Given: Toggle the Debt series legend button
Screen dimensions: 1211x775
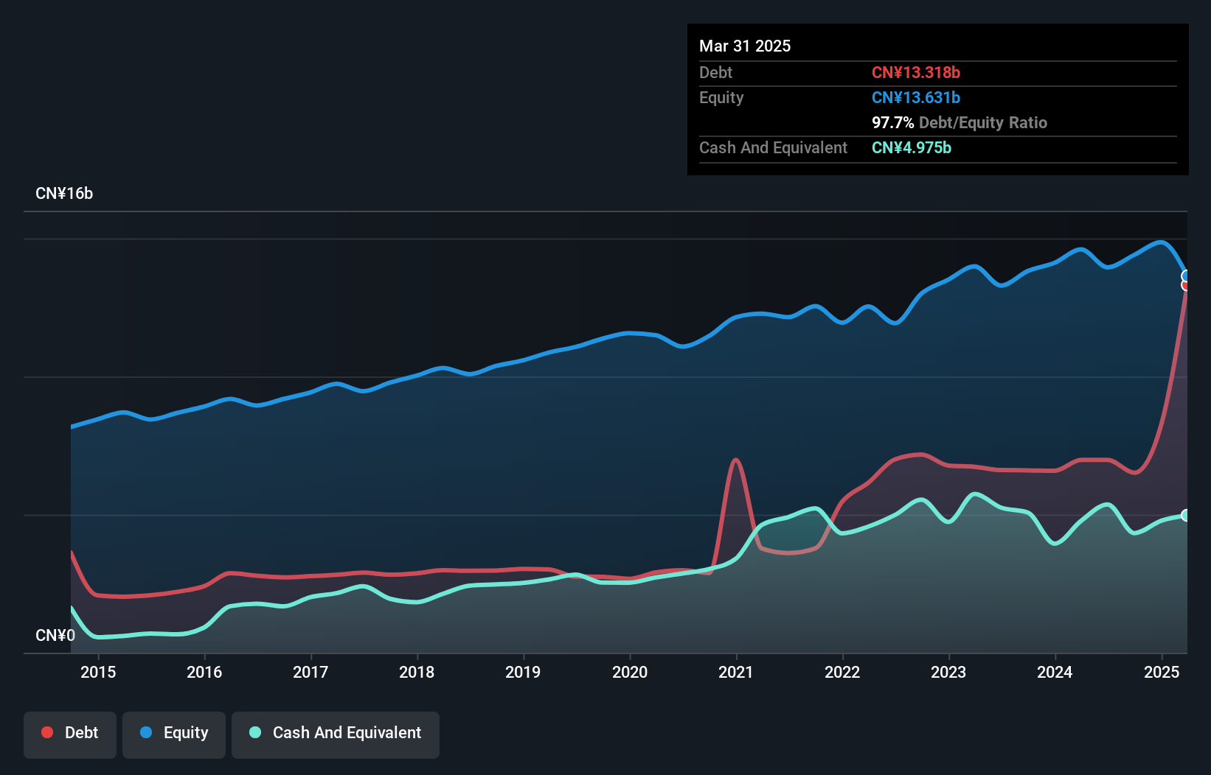Looking at the screenshot, I should [70, 734].
